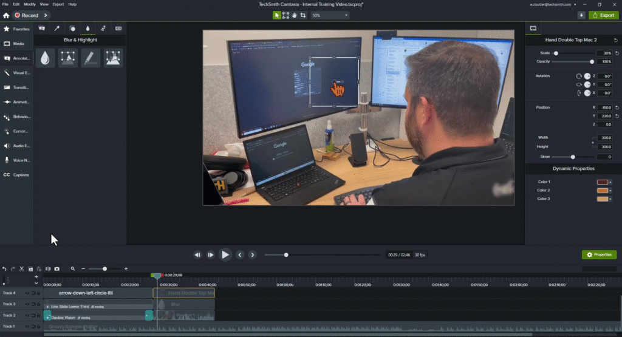Screen dimensions: 622x337
Task: Zoom in the timeline with plus
Action: [126, 269]
